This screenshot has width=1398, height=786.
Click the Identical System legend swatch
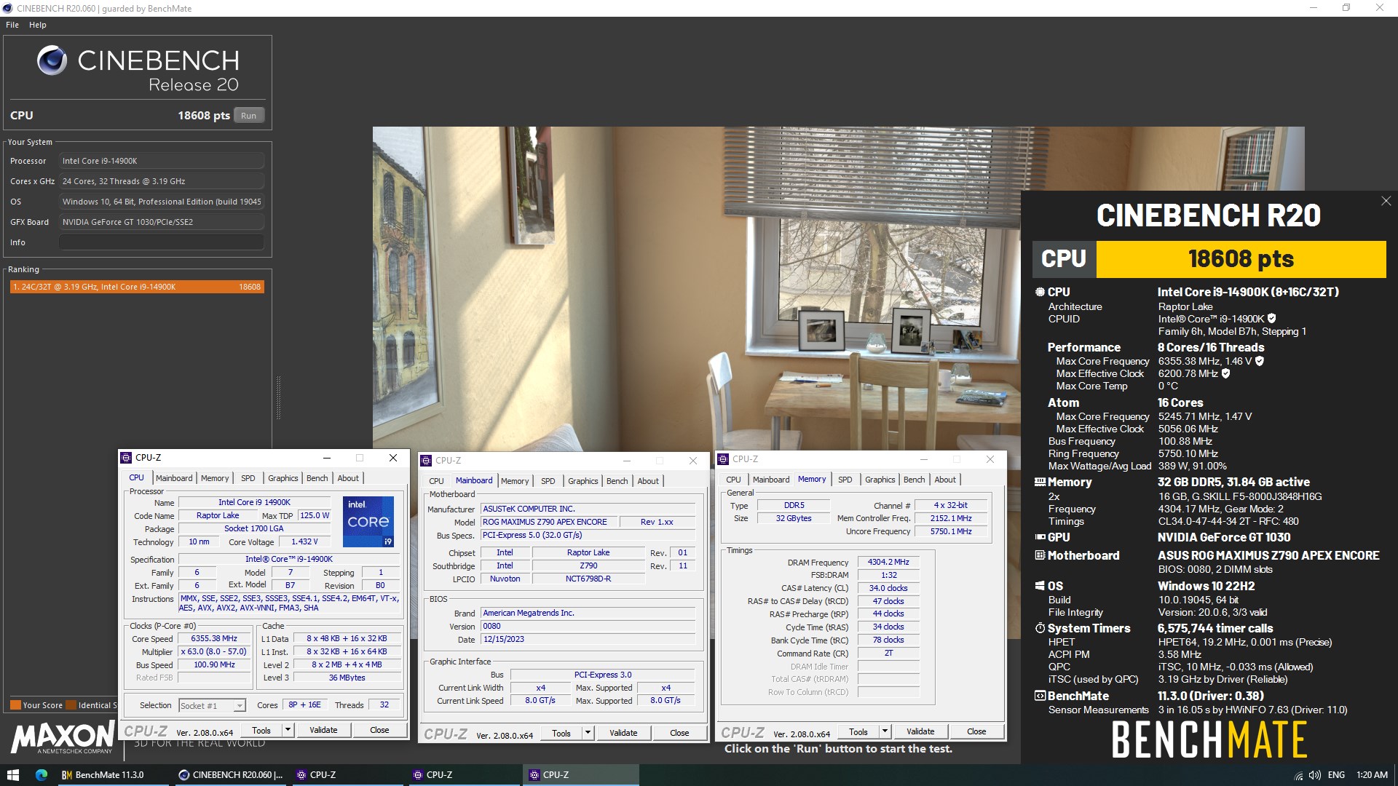pos(71,704)
